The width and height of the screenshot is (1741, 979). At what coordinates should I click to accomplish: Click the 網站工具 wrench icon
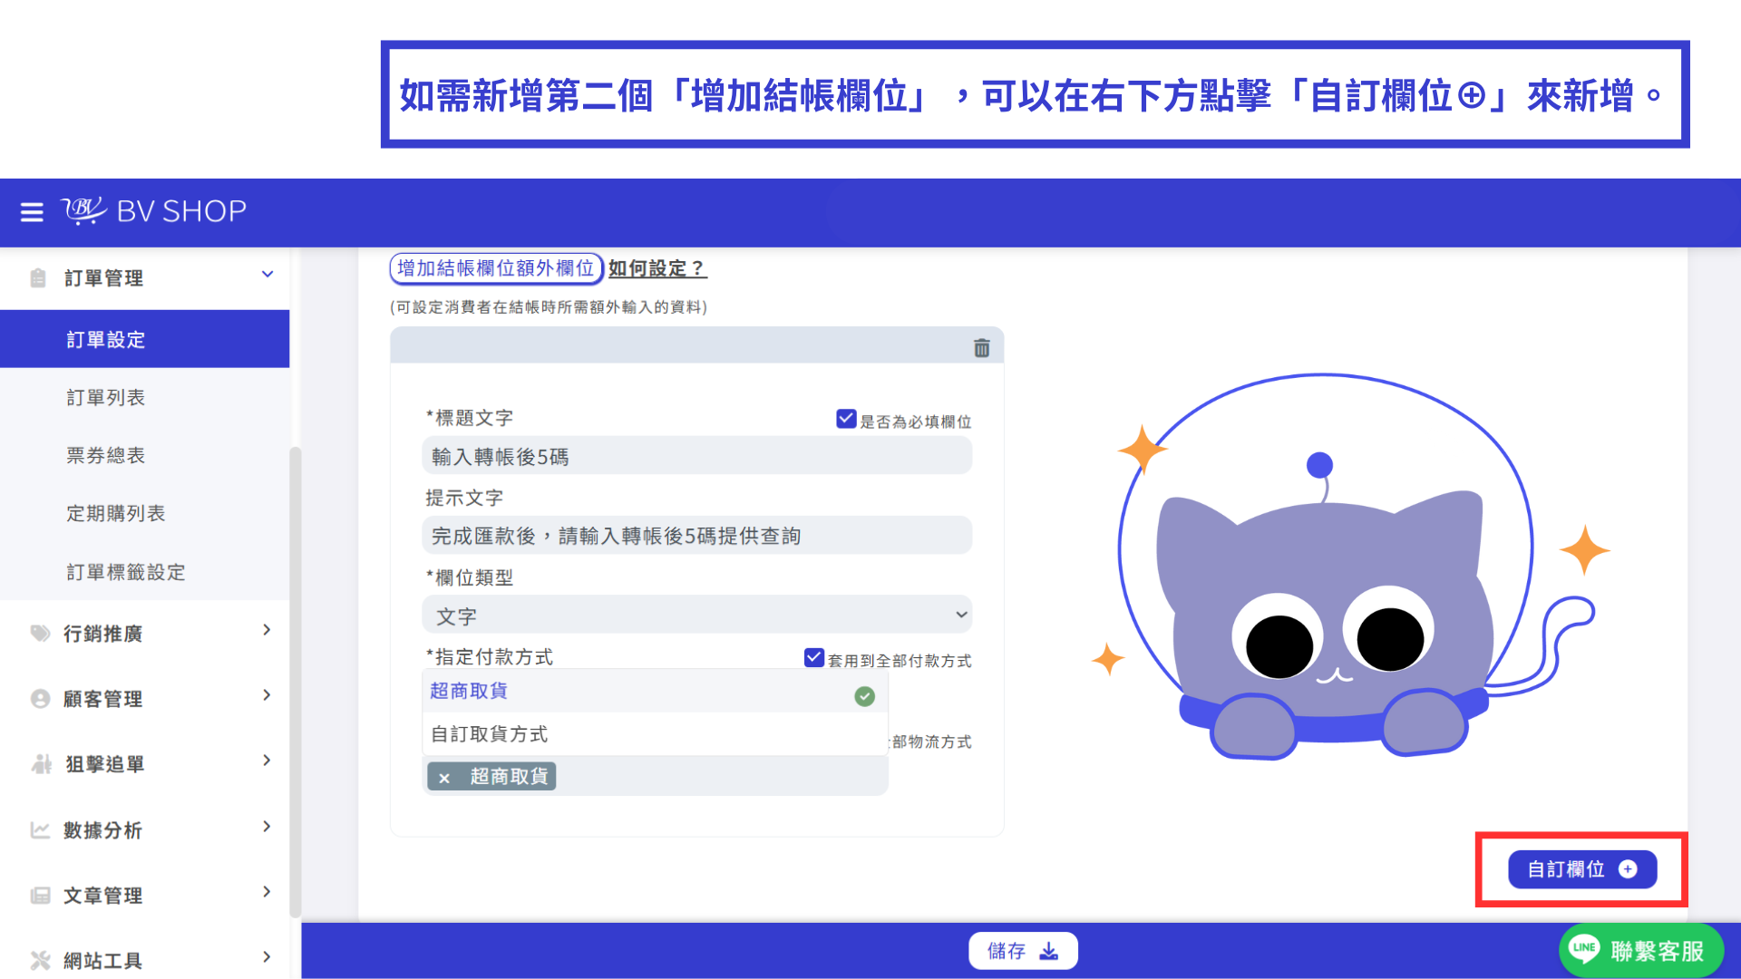[x=40, y=961]
